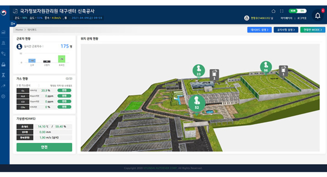Image resolution: width=327 pixels, height=177 pixels.
Task: Click Home in the breadcrumb
Action: click(19, 30)
